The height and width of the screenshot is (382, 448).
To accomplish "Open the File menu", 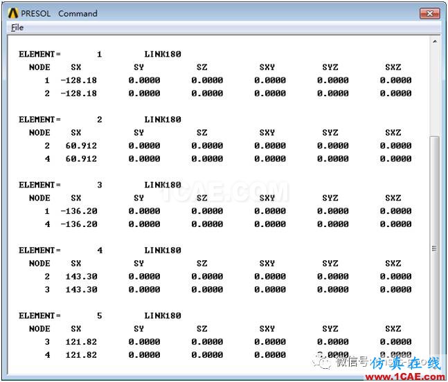I will coord(17,28).
